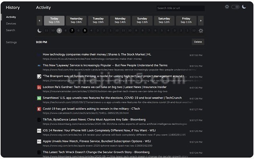This screenshot has height=159, width=254.
Task: Open TikTok ByteDance Bloomberg article
Action: (94, 120)
